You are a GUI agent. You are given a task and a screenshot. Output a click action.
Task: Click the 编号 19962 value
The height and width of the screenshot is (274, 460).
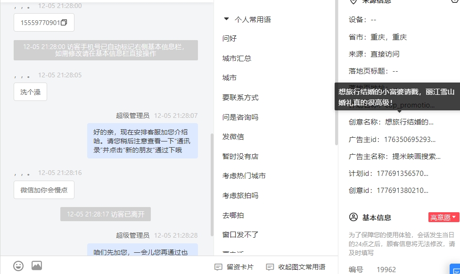(x=386, y=270)
